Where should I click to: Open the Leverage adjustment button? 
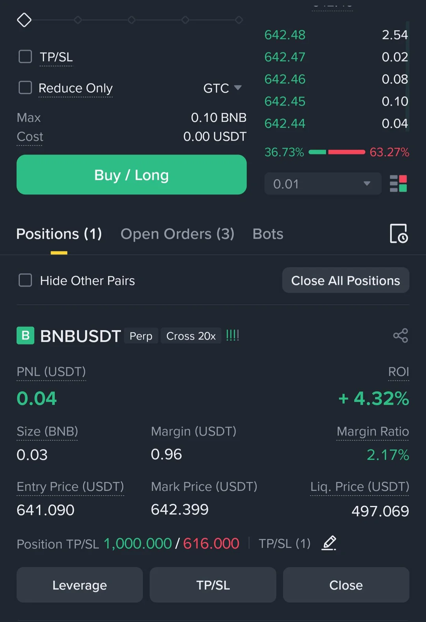(x=80, y=585)
